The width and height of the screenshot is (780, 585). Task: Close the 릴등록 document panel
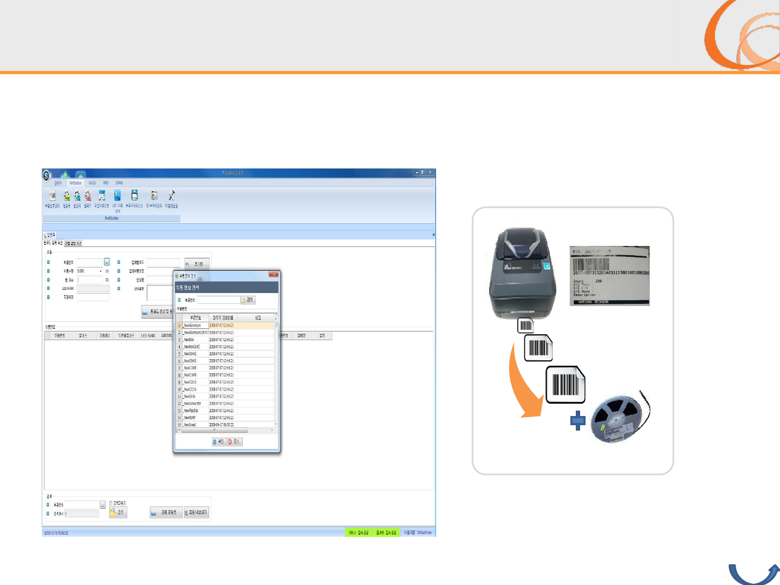click(x=433, y=235)
